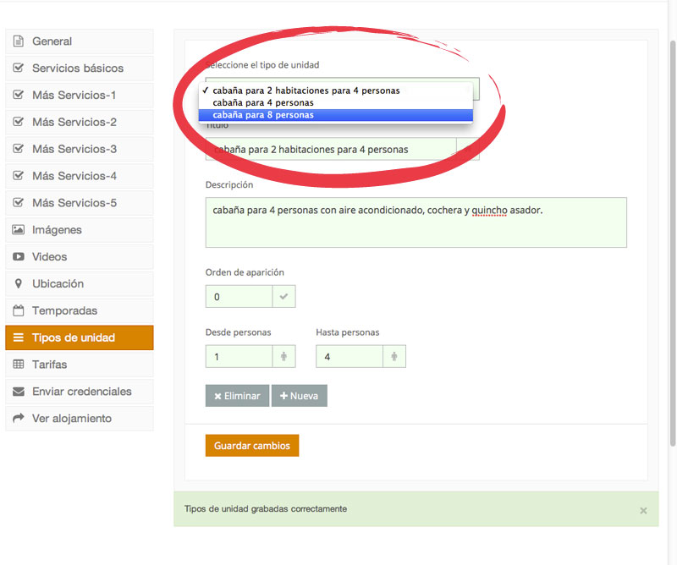Create a new unit with Nueva
677x565 pixels.
300,396
